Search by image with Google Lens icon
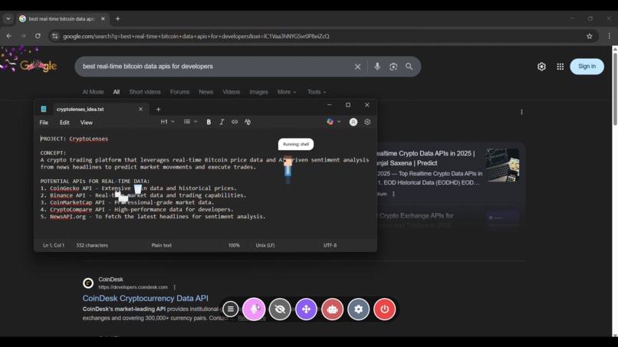Viewport: 618px width, 347px height. 393,67
